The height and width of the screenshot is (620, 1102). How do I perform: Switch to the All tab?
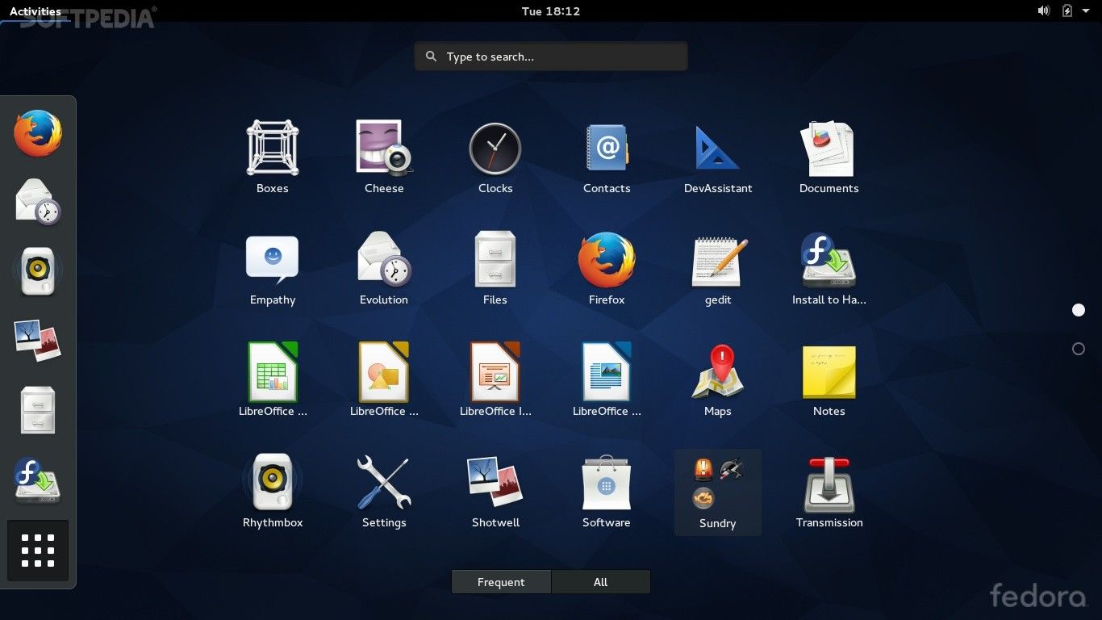[x=600, y=582]
